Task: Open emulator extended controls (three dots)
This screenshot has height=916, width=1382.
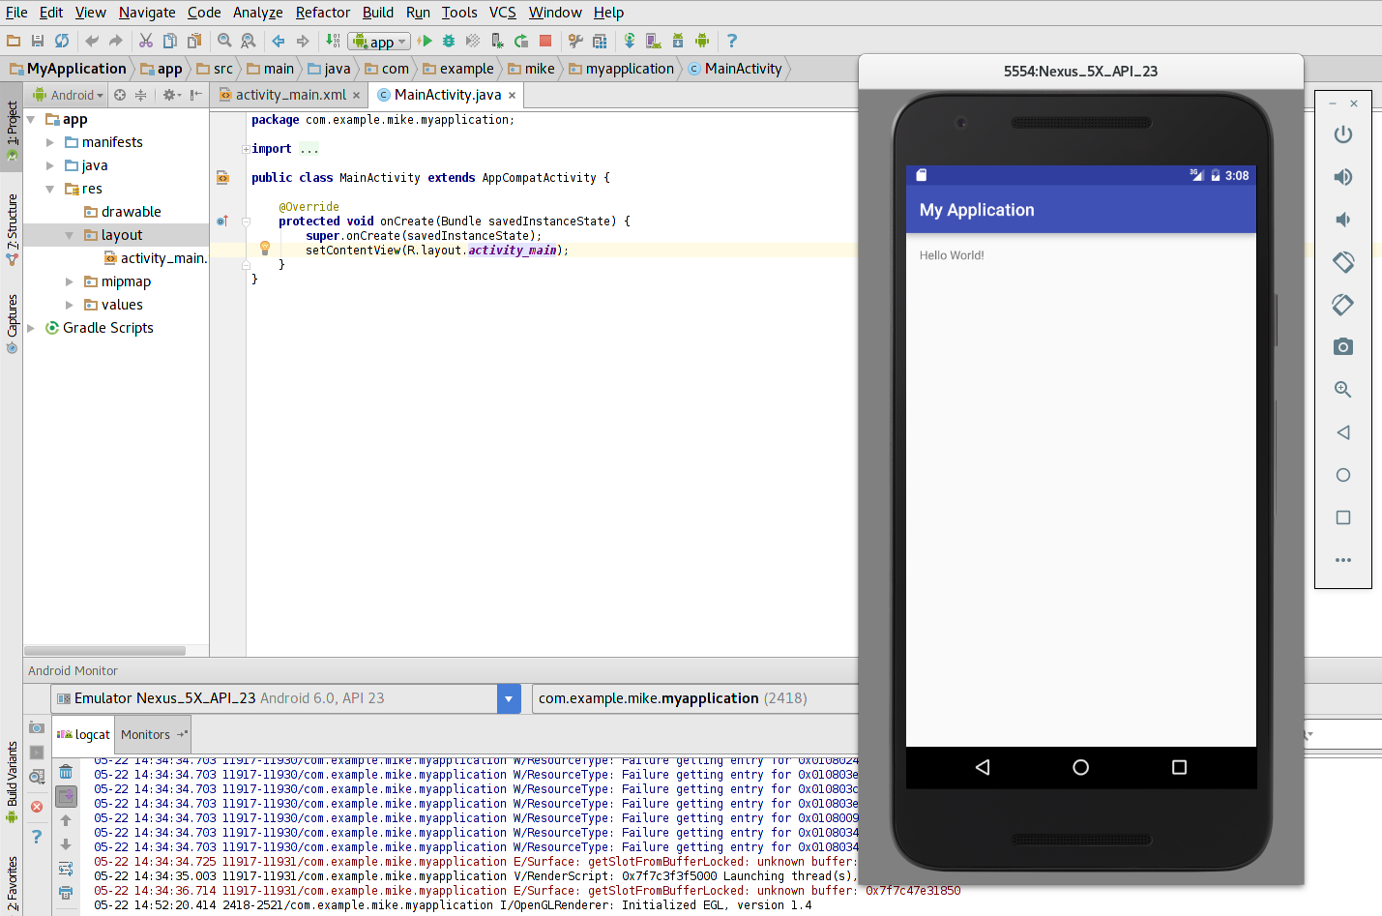Action: click(x=1342, y=560)
